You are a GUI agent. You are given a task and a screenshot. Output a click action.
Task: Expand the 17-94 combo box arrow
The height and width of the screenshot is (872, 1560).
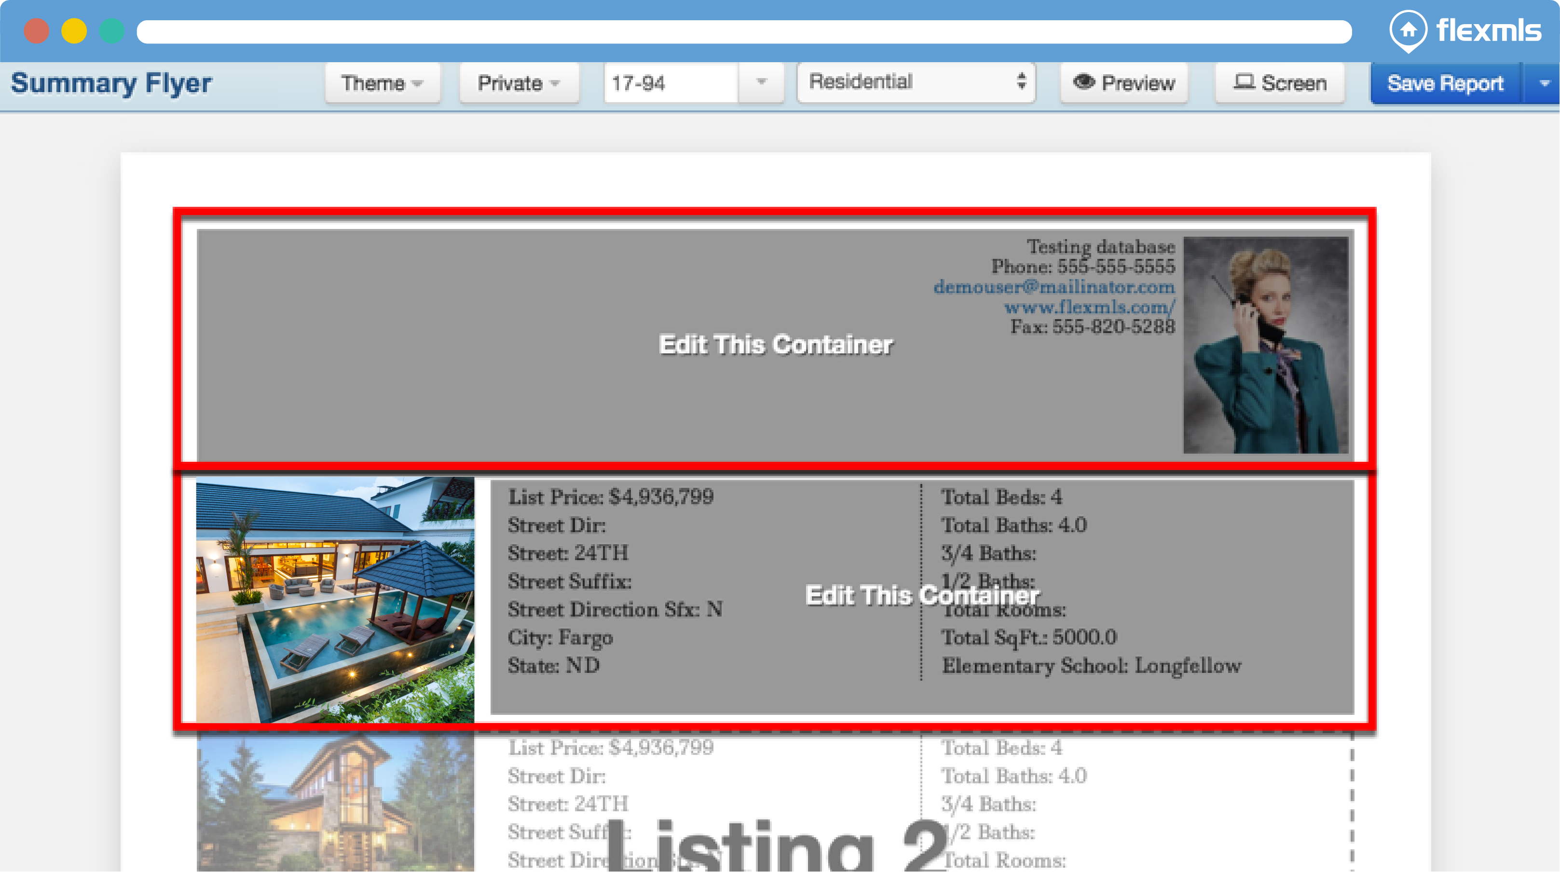(x=761, y=82)
